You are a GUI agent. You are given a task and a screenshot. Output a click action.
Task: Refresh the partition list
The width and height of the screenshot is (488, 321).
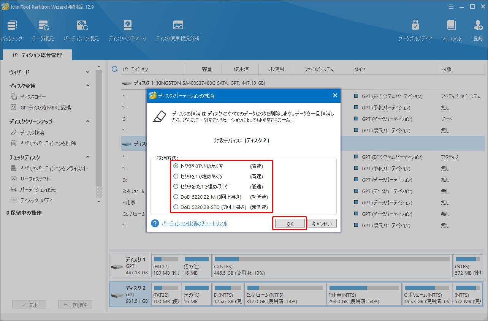tap(114, 69)
